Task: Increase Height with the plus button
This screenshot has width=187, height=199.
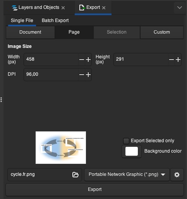Action: tap(178, 60)
